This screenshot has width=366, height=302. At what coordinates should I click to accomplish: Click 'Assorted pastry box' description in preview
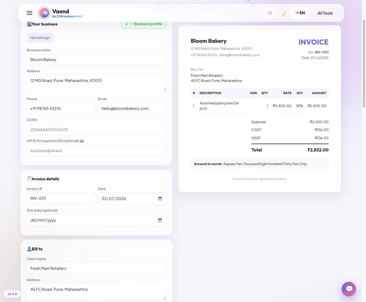pyautogui.click(x=219, y=106)
